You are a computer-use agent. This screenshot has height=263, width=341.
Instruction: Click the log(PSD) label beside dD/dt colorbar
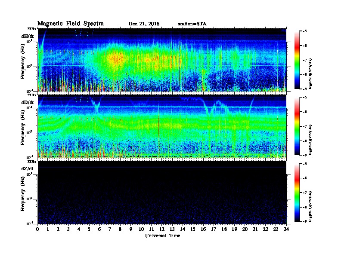point(310,140)
